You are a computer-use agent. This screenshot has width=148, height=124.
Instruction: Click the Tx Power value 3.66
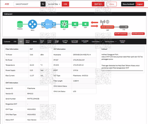coord(31,55)
